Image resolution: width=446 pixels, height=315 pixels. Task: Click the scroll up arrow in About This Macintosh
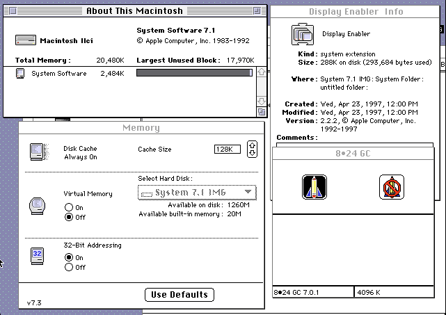pos(262,72)
